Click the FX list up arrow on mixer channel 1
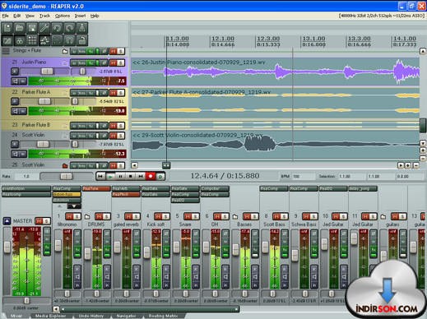This screenshot has height=319, width=427. click(60, 206)
